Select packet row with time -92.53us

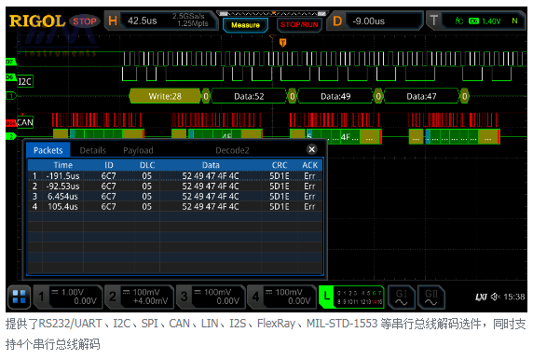[175, 187]
